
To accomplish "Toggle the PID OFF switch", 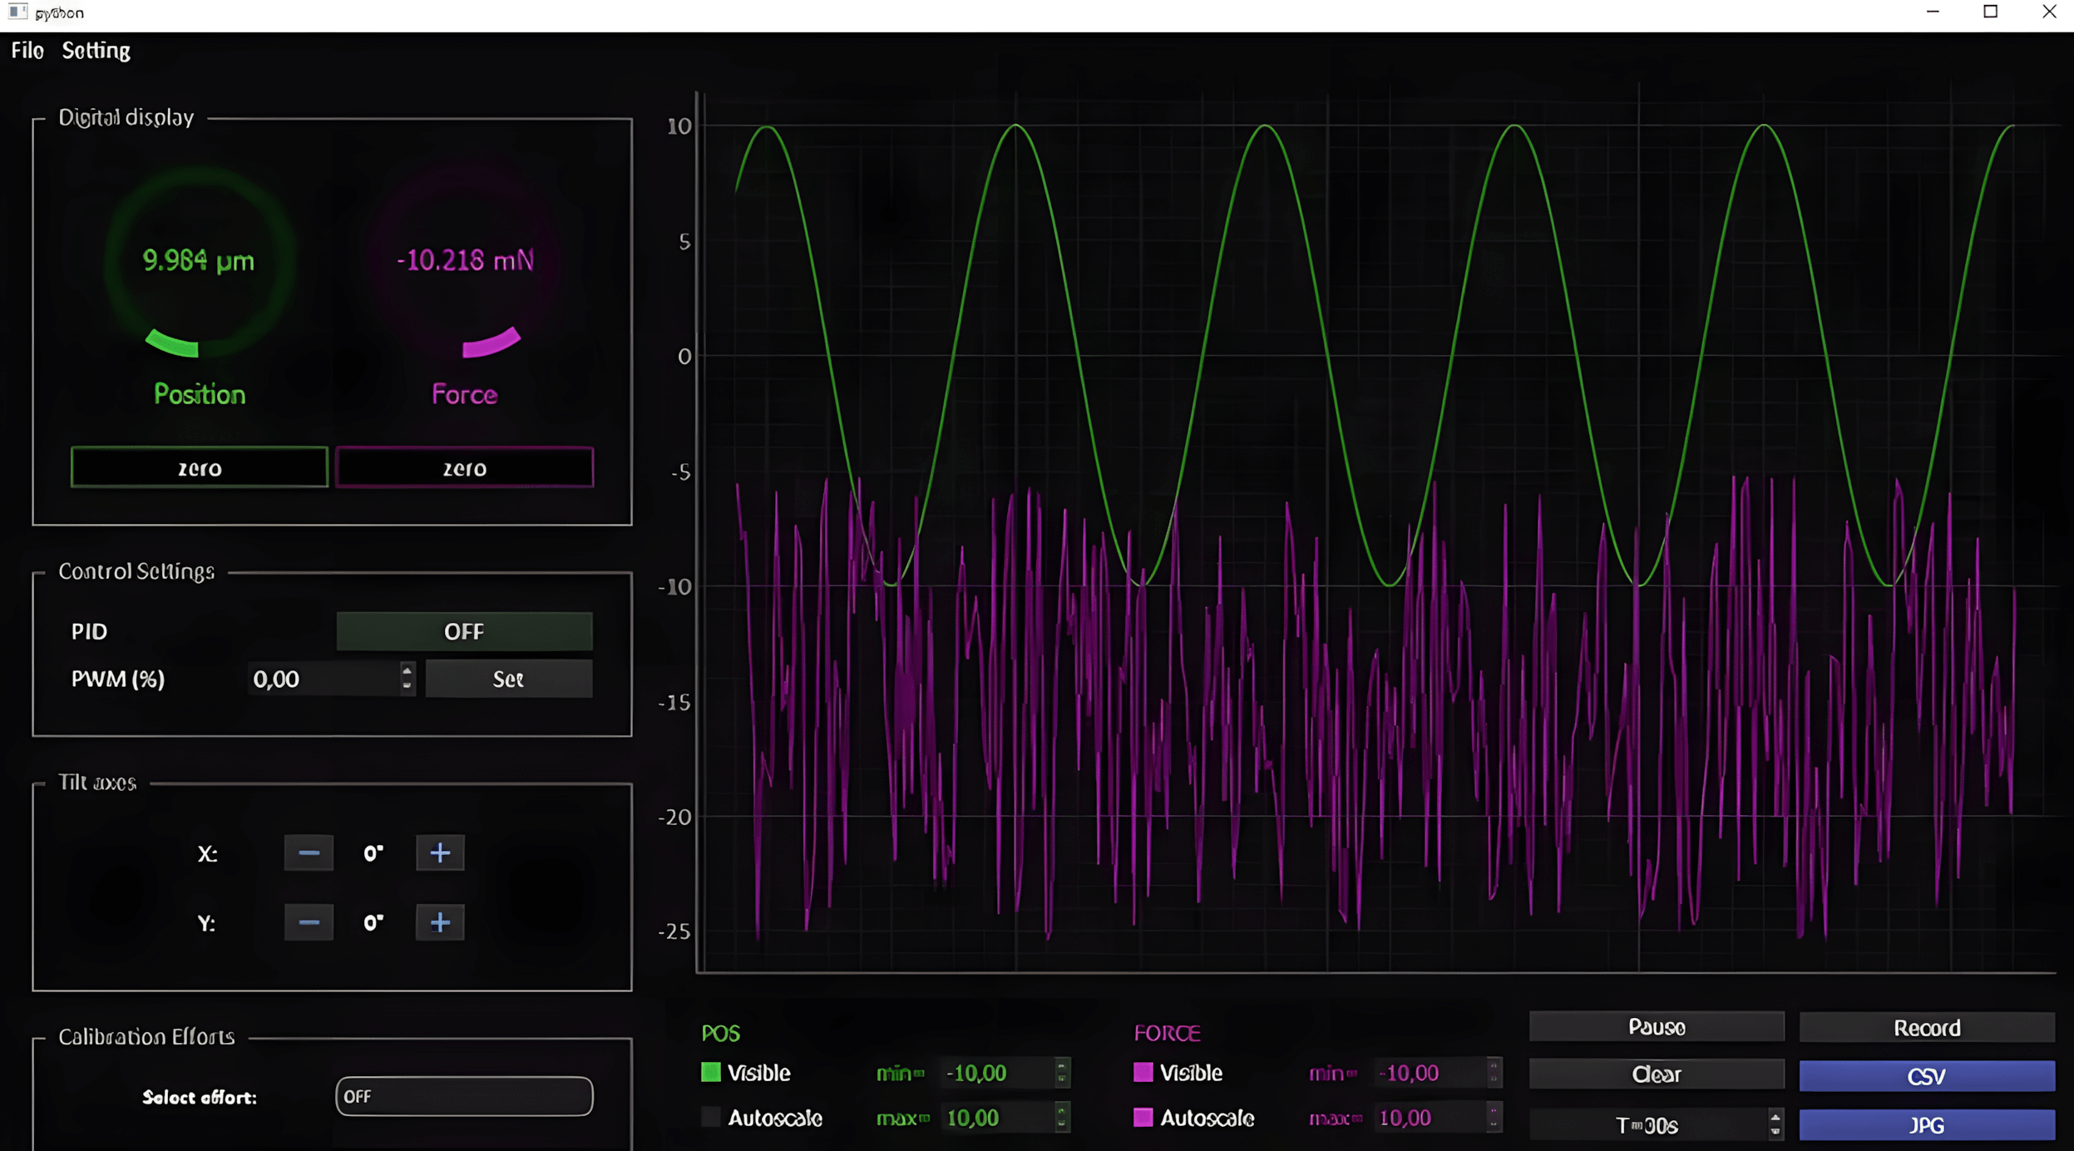I will (x=464, y=631).
